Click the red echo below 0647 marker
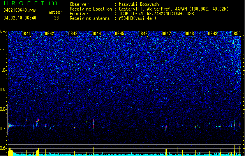Viewport: 245px width, 156px height. (166, 128)
